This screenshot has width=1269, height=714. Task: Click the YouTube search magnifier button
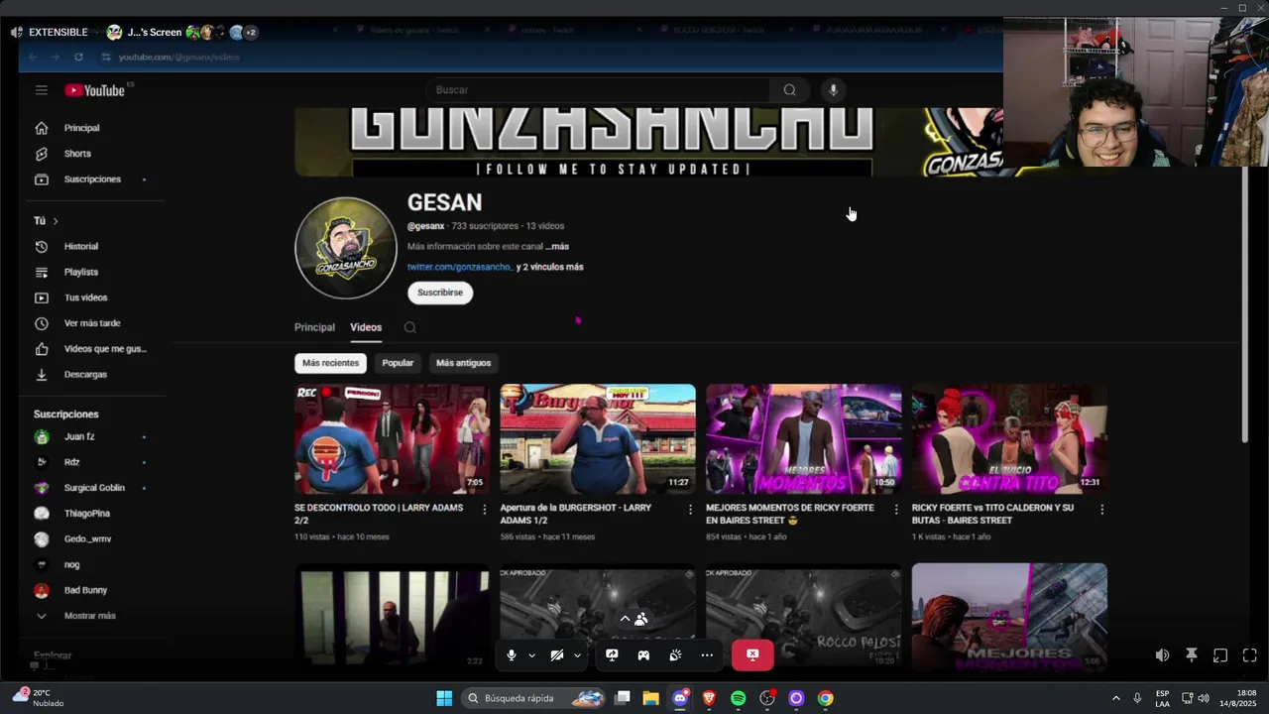[789, 90]
